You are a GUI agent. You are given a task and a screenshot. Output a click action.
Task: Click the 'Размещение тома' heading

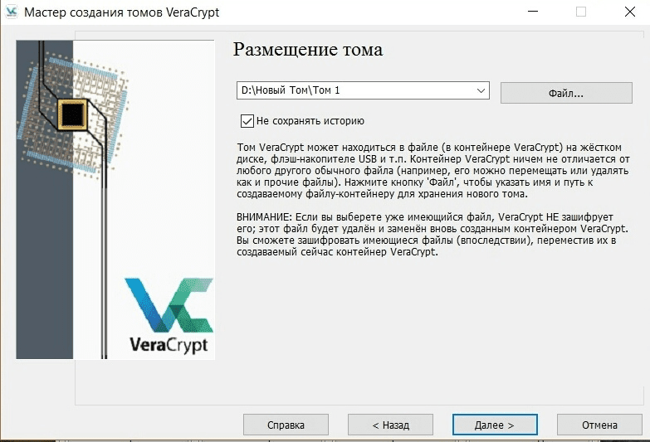[308, 50]
